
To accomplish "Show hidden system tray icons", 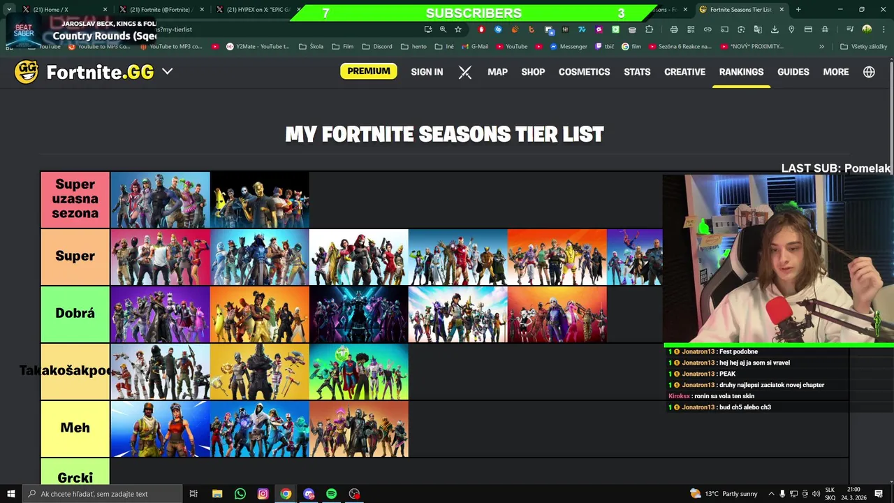I will tap(771, 494).
